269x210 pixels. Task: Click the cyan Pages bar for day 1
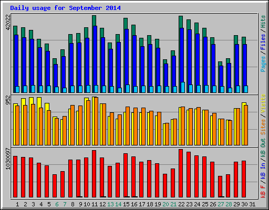17,89
